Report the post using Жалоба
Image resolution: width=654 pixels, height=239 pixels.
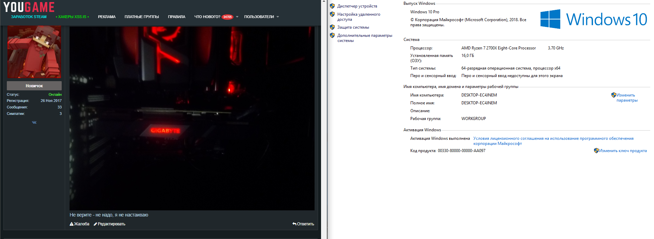click(79, 224)
